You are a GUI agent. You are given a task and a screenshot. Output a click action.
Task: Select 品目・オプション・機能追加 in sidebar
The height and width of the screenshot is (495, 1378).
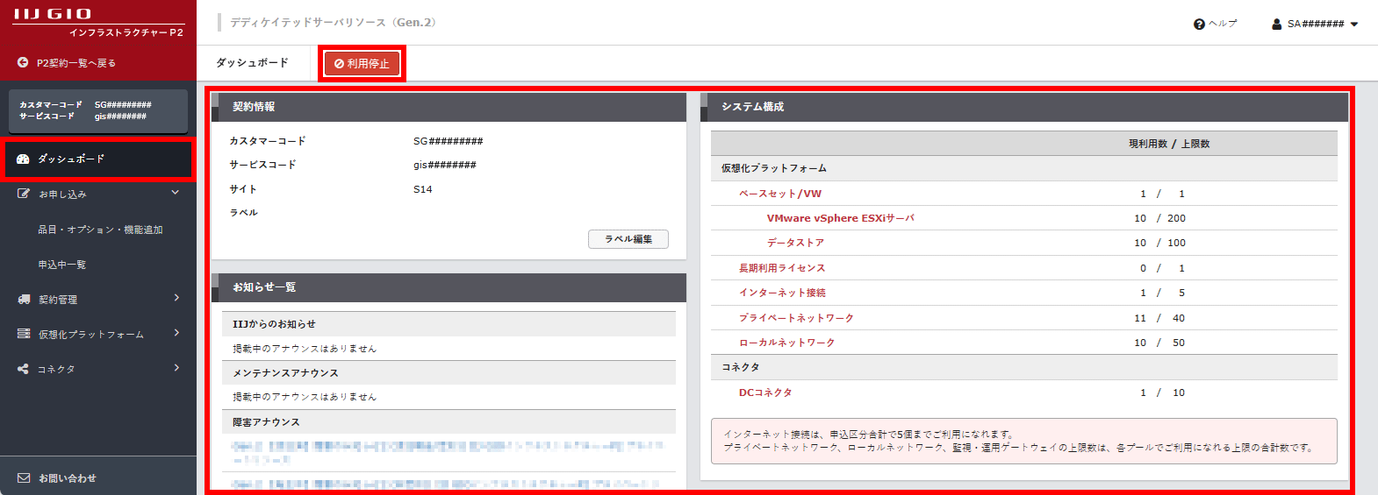point(100,230)
